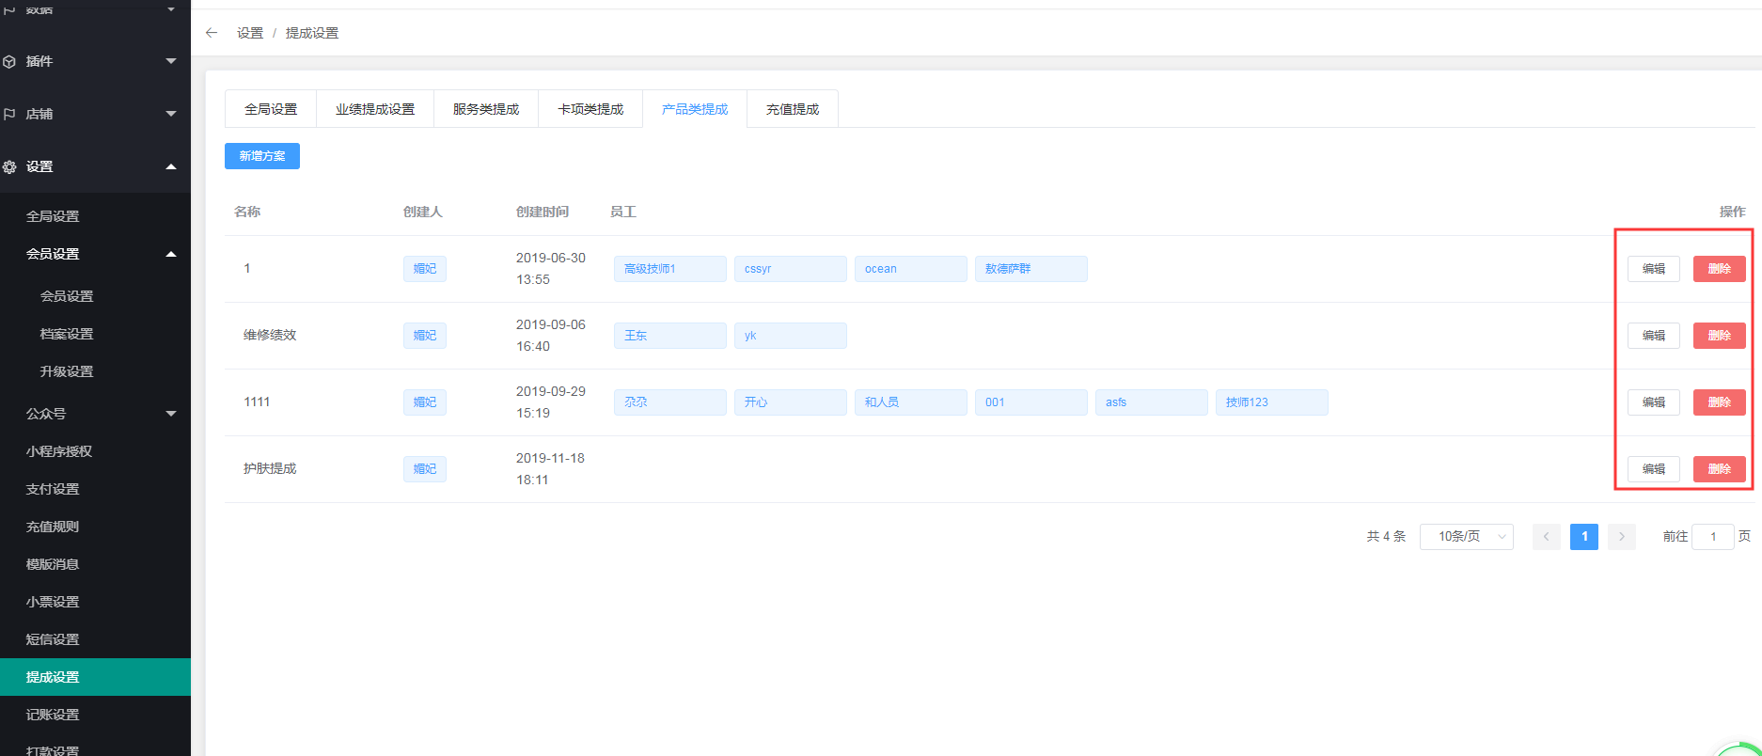
Task: Edit the 护肤提成 plan
Action: 1653,469
